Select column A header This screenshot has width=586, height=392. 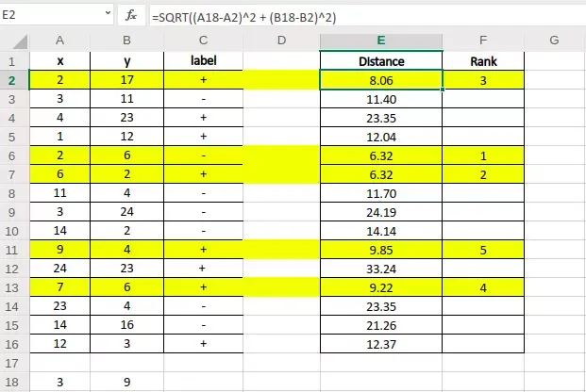(59, 41)
